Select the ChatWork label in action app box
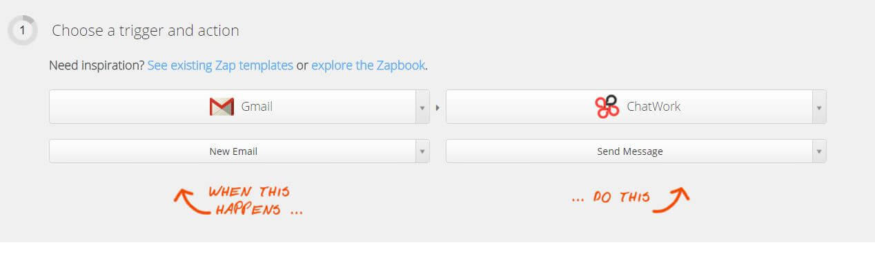This screenshot has width=875, height=265. coord(653,107)
